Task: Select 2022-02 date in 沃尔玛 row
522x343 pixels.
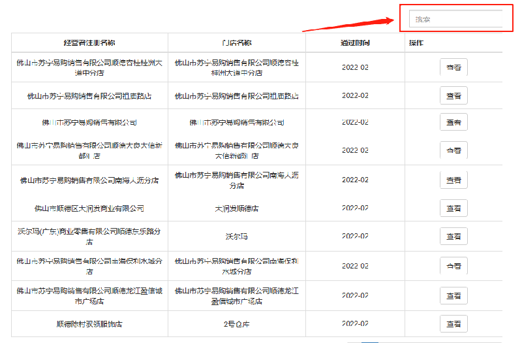Action: [x=355, y=236]
